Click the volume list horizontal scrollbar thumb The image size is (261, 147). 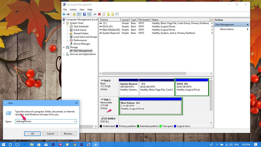tap(144, 73)
